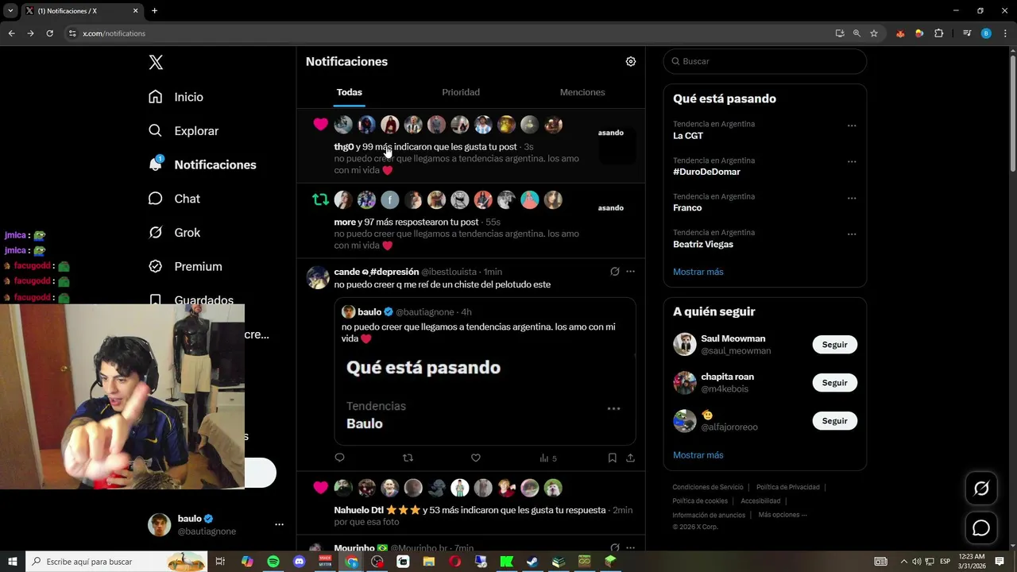Open Notificaciones in sidebar
This screenshot has height=572, width=1017.
click(x=202, y=164)
